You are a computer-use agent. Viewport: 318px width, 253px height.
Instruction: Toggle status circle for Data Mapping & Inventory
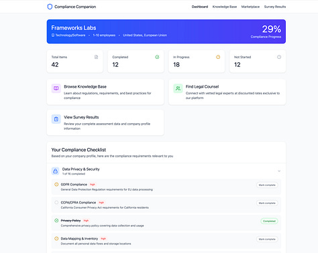point(56,238)
